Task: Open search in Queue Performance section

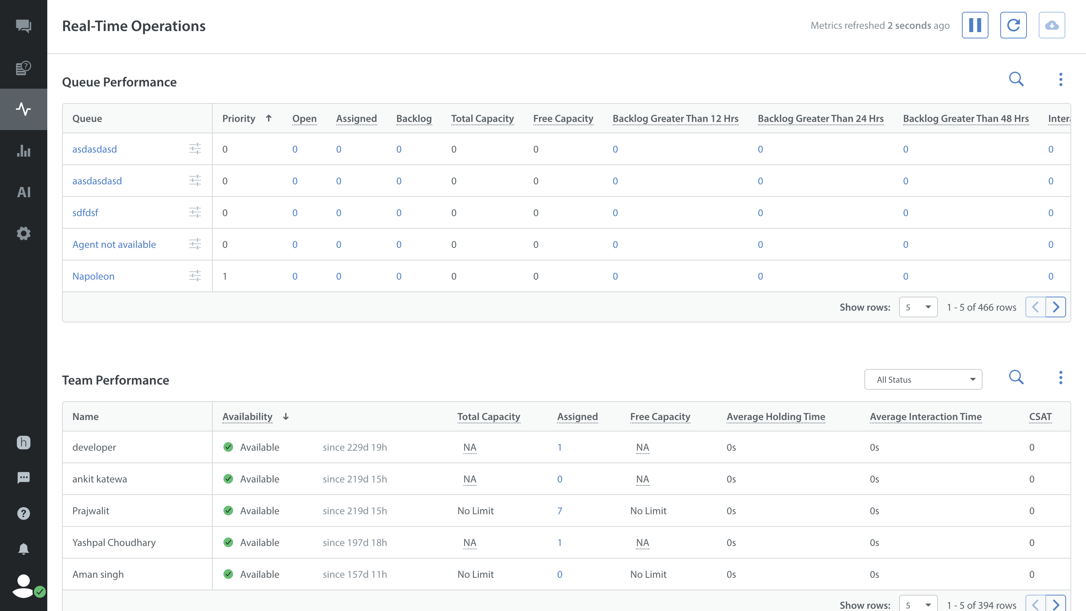Action: [x=1016, y=79]
